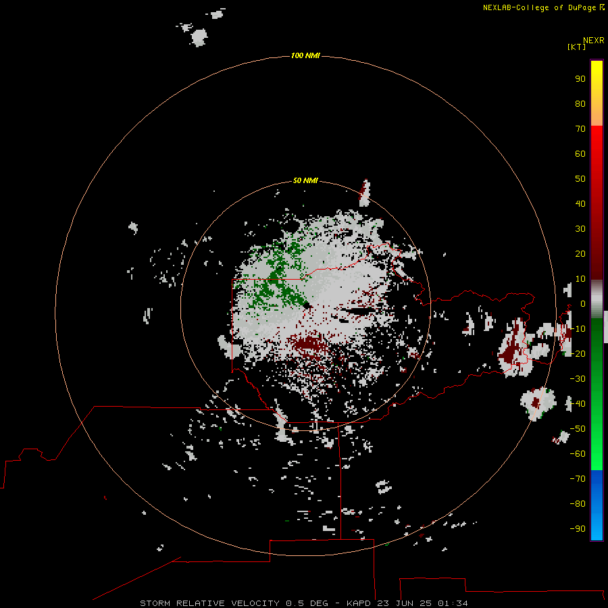Click the blue segment of the color bar
Viewport: 608px width, 608px height.
(x=597, y=505)
